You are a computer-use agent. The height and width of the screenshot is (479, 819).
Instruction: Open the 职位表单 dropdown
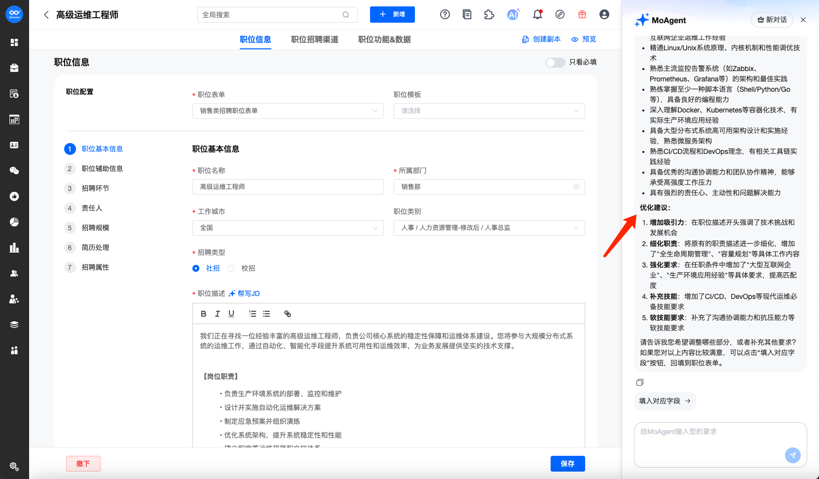(x=288, y=111)
